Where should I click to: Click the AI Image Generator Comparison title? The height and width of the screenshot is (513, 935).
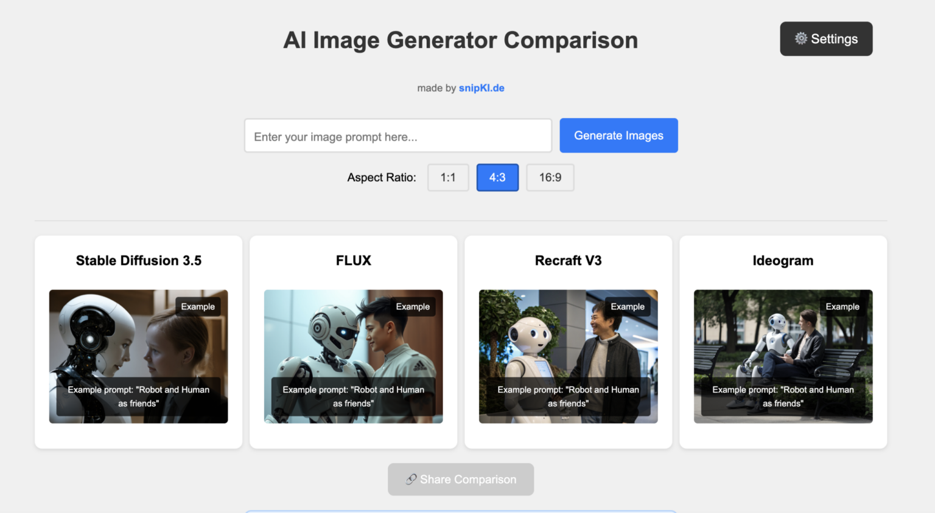pos(460,40)
